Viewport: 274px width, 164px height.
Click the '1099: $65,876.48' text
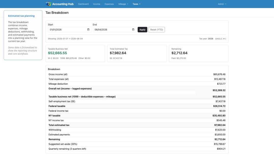68,58
